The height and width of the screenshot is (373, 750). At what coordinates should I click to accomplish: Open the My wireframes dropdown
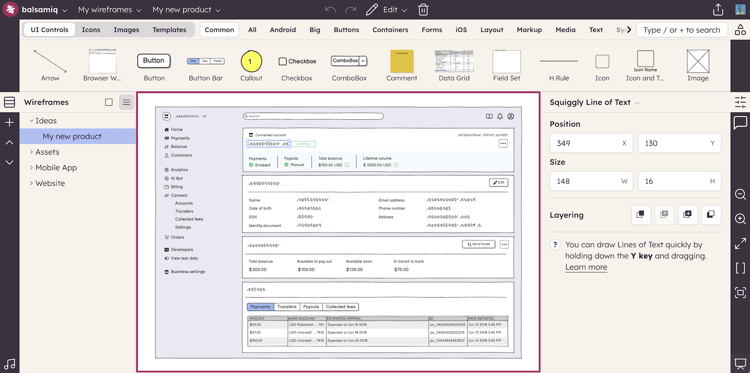tap(110, 10)
